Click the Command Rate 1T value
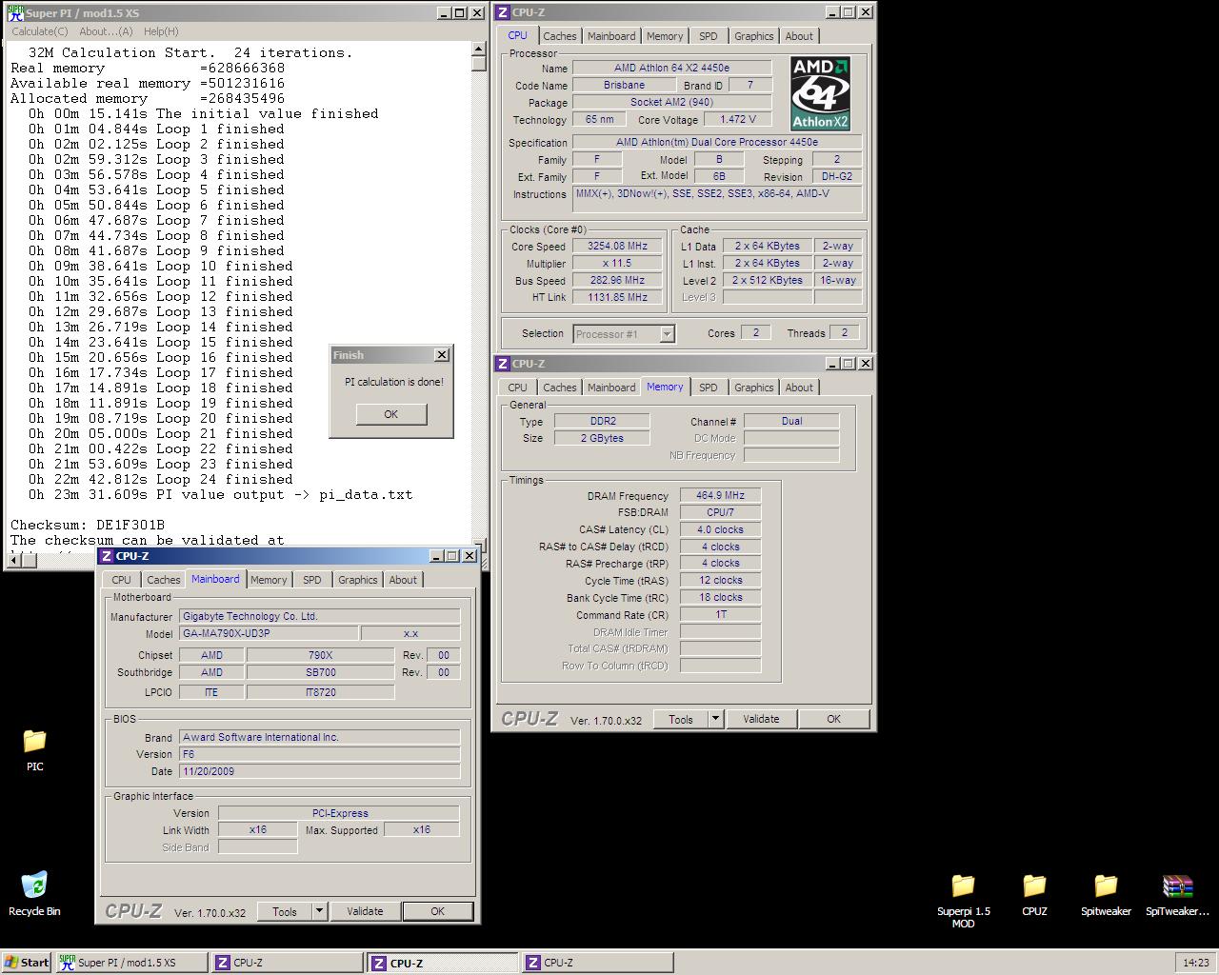Screen dimensions: 1219x975 click(x=720, y=614)
